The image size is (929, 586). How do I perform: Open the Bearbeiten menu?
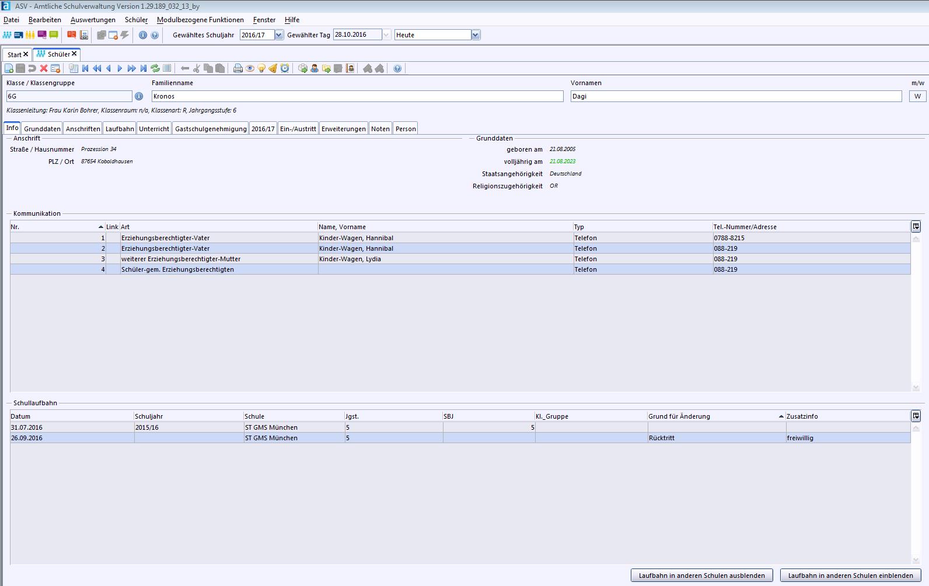point(45,20)
